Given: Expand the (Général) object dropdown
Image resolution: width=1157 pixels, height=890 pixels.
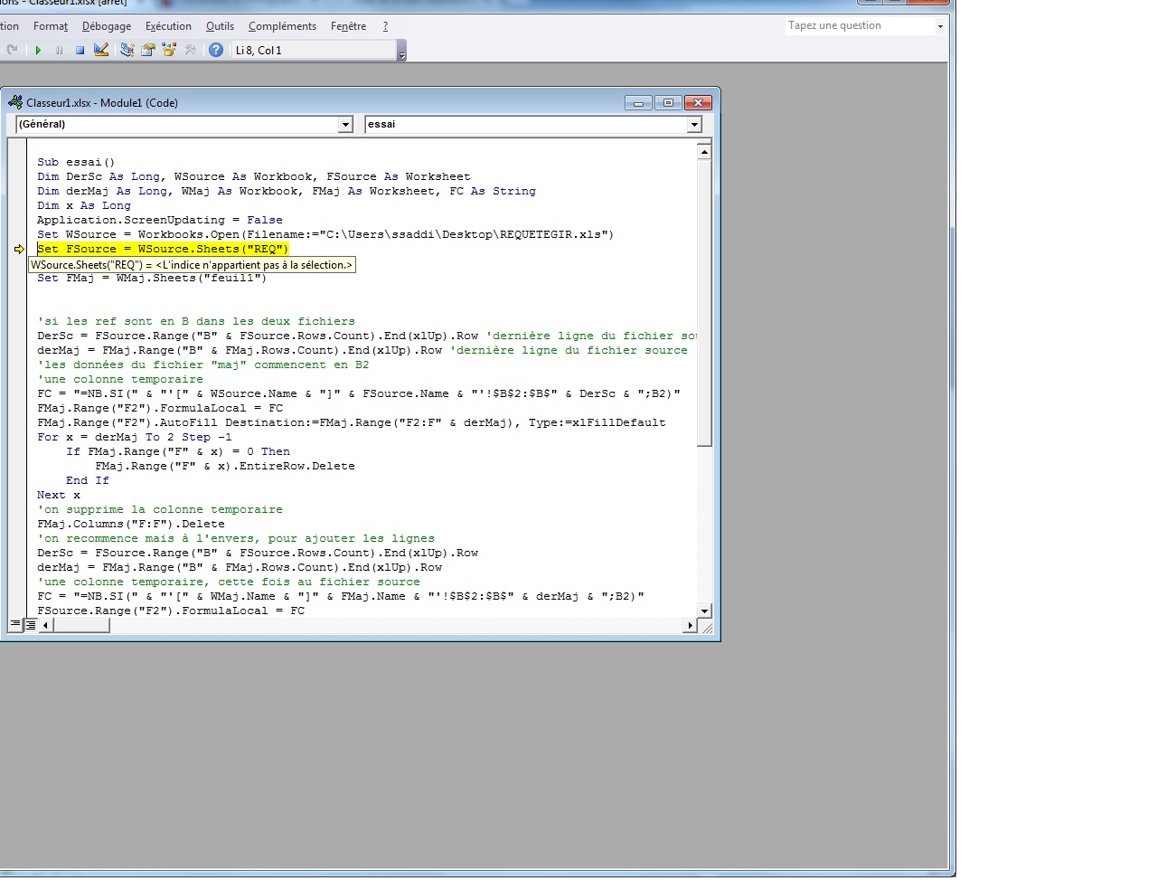Looking at the screenshot, I should coord(345,125).
